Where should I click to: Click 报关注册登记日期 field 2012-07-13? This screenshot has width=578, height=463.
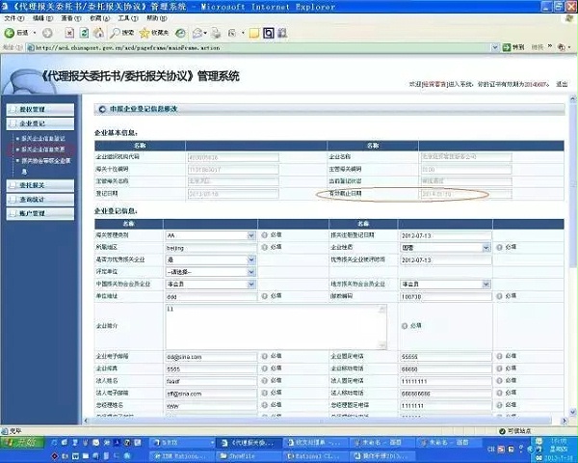446,235
